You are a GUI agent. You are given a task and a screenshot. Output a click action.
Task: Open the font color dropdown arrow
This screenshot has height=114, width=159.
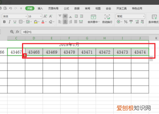point(46,22)
